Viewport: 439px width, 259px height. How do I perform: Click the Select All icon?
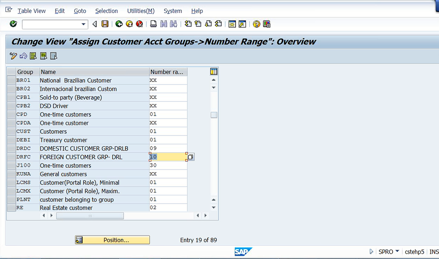click(x=33, y=56)
